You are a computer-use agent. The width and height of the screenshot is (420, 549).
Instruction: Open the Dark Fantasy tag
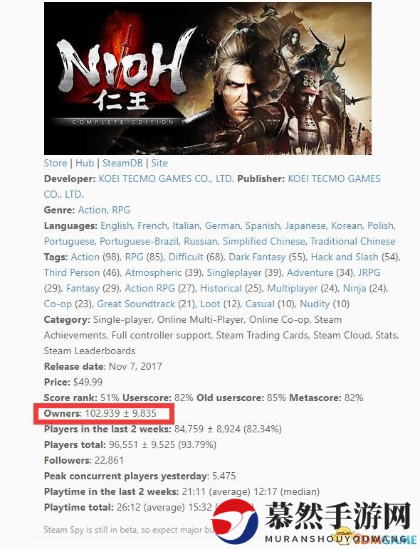[x=257, y=257]
